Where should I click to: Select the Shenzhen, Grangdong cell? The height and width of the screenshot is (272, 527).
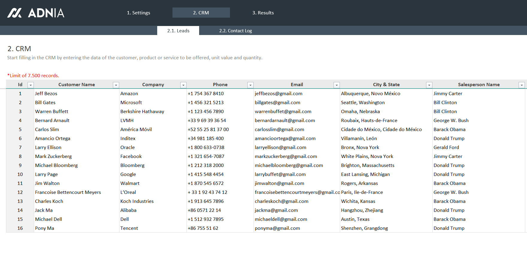(386, 228)
